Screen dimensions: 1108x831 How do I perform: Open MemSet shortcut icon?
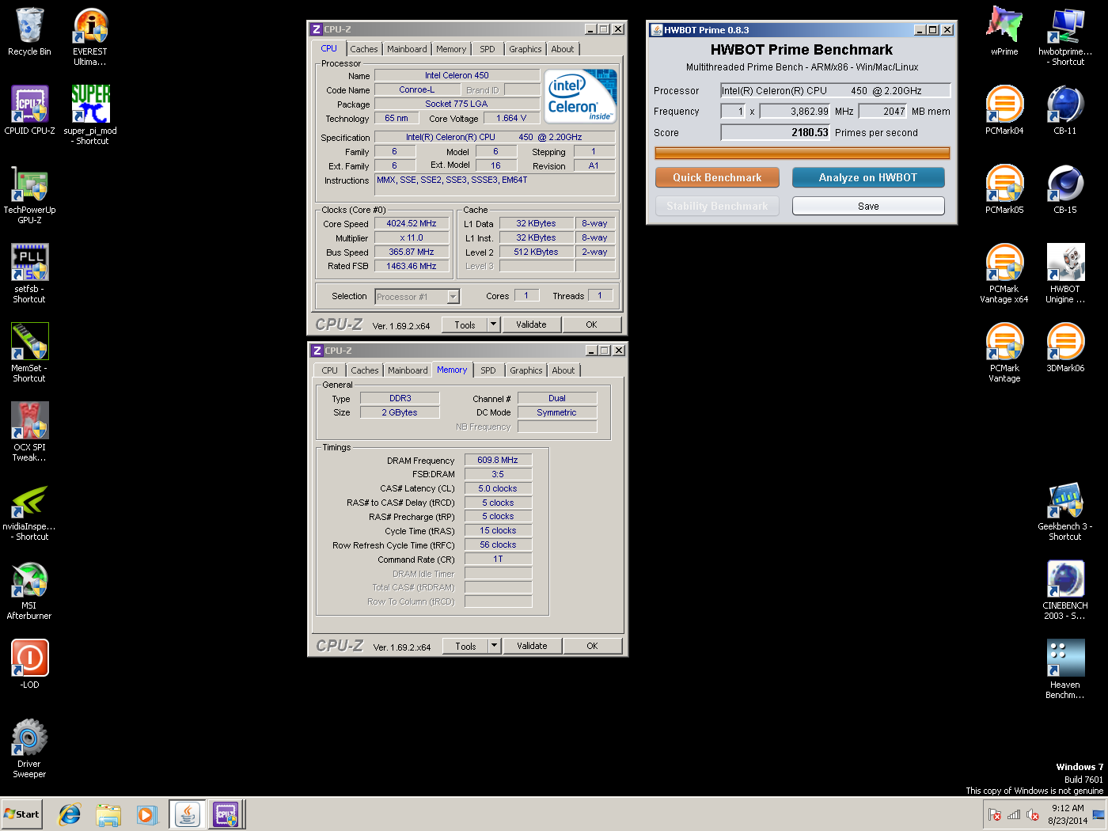[x=29, y=353]
